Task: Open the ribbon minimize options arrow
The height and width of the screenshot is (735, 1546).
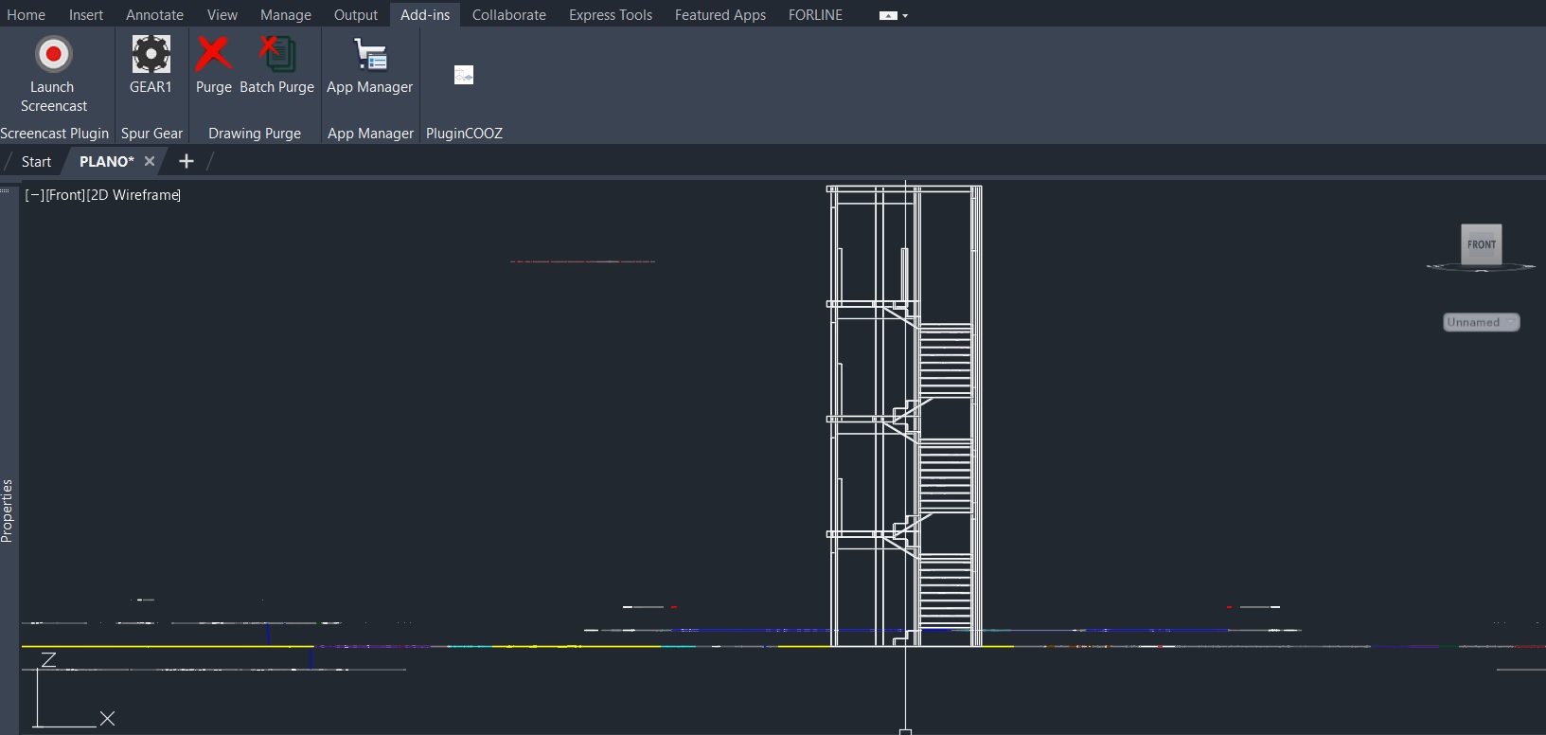Action: 905,16
